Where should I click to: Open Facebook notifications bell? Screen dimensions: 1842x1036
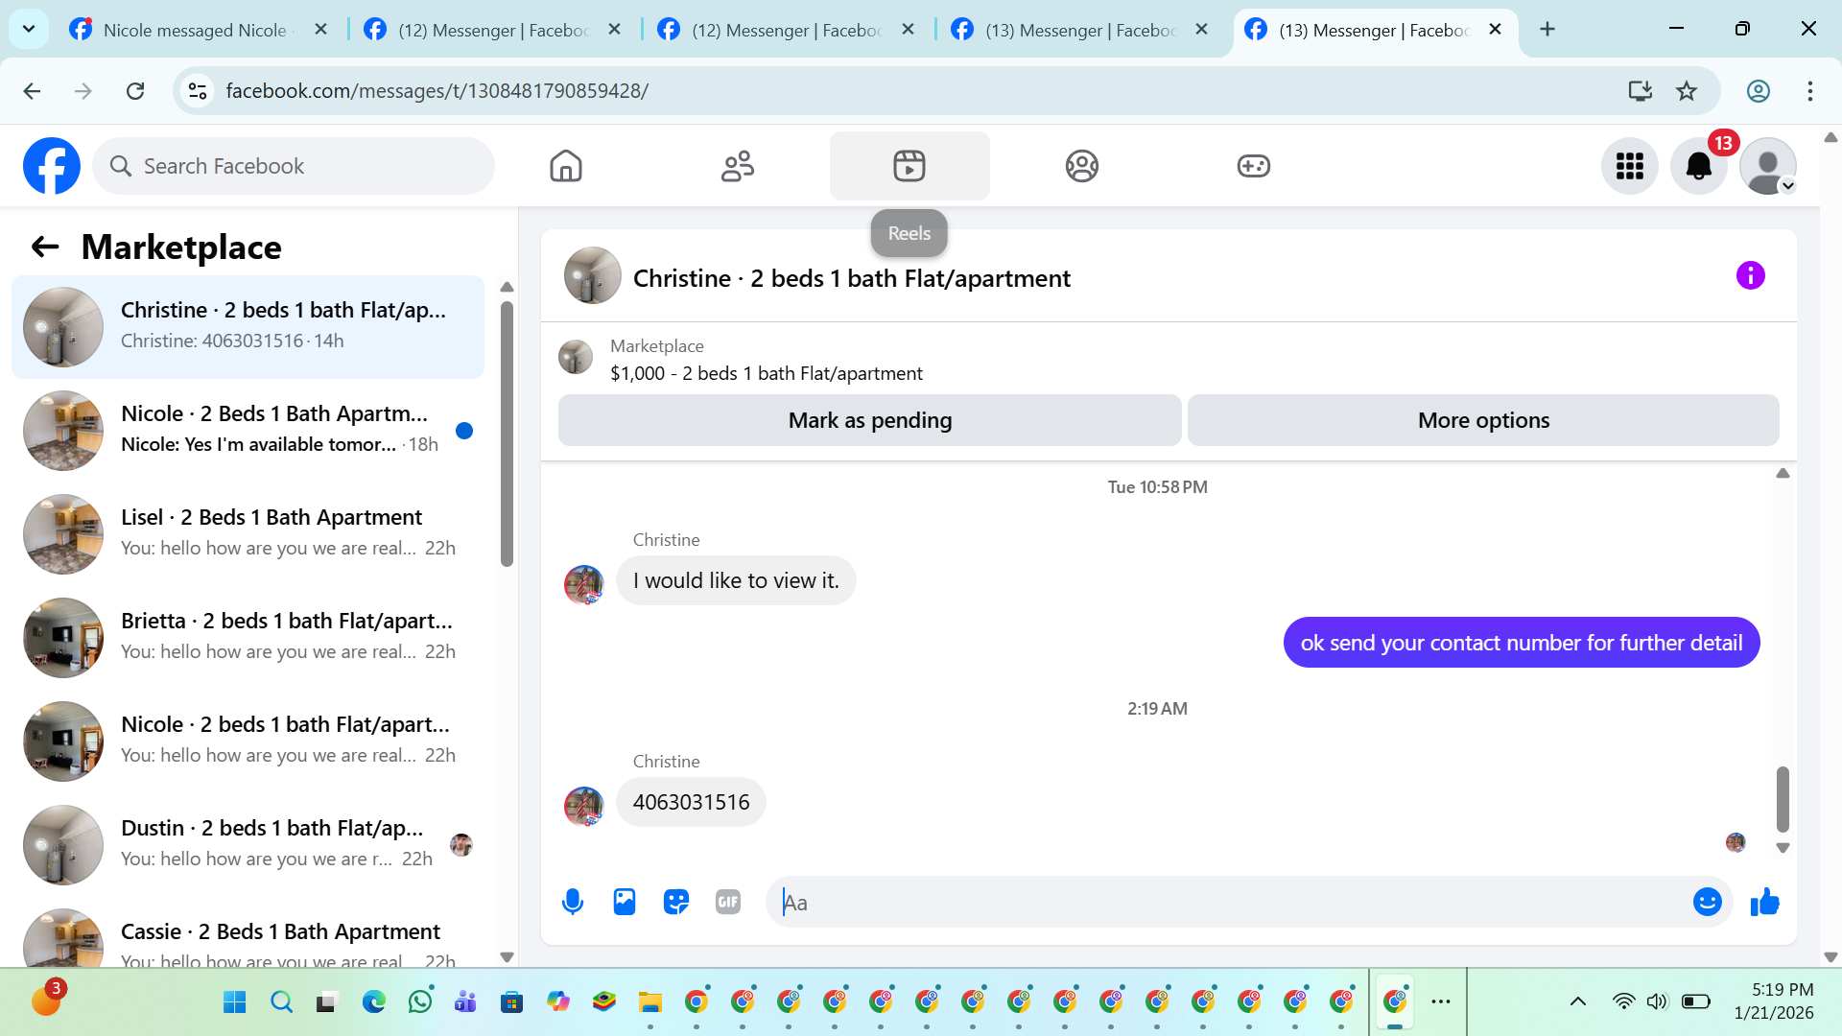click(x=1698, y=166)
